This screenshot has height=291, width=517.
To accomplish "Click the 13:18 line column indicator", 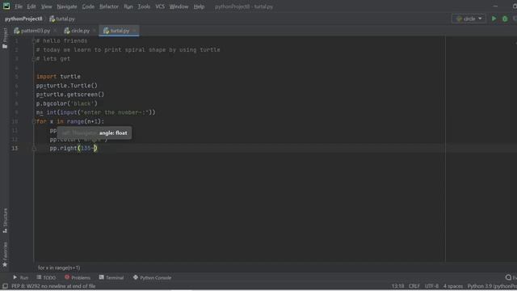I will pyautogui.click(x=397, y=286).
